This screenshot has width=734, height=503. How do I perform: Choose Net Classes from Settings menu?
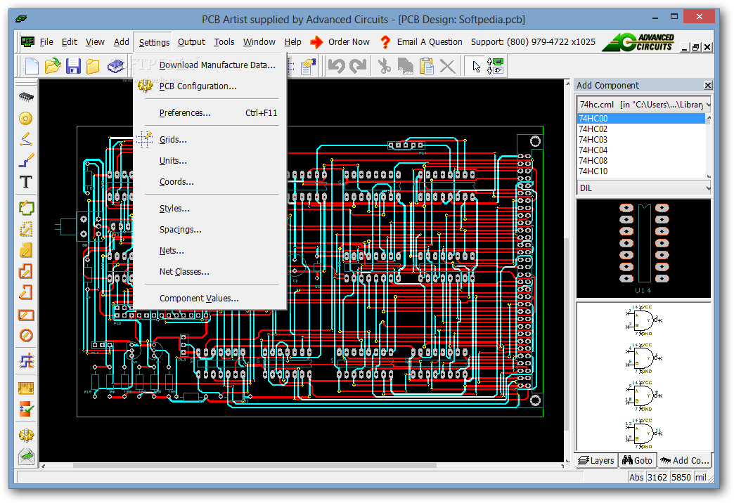[210, 271]
